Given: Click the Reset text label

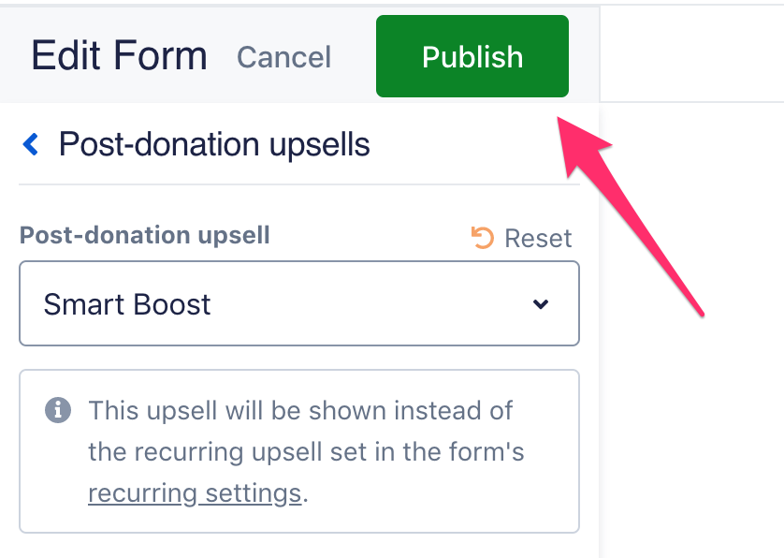Looking at the screenshot, I should (x=538, y=238).
